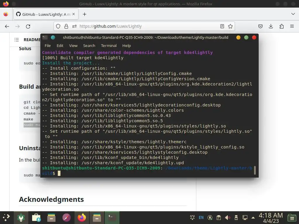299x224 pixels.
Task: Bookmark this page with star icon
Action: [230, 26]
